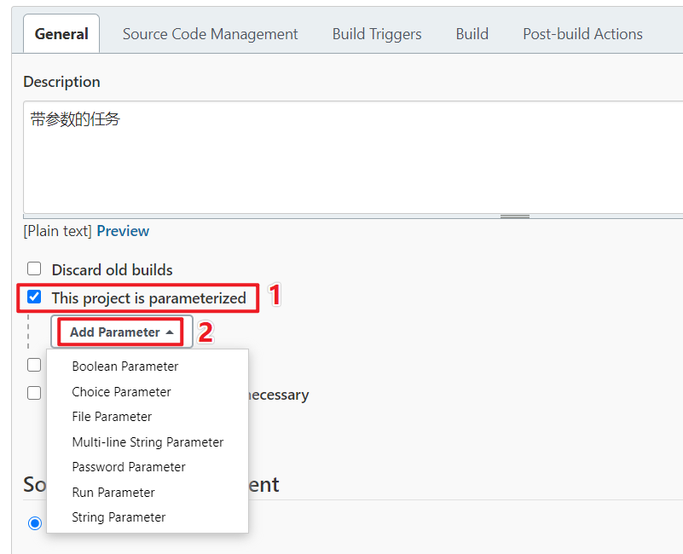Toggle the checkbox left of 'necessary' option
683x554 pixels.
[34, 393]
